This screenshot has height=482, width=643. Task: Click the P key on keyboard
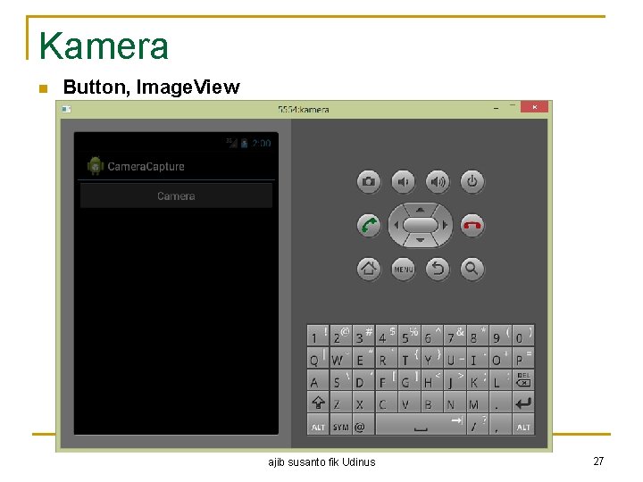[x=523, y=358]
